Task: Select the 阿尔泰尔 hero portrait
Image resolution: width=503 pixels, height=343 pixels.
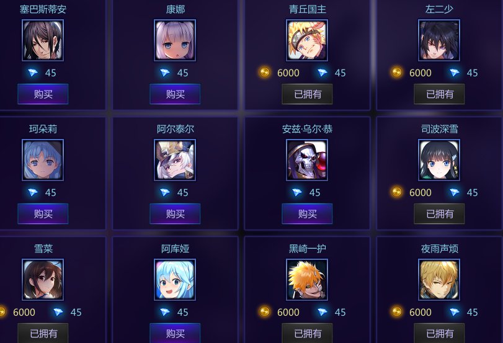Action: coord(175,160)
